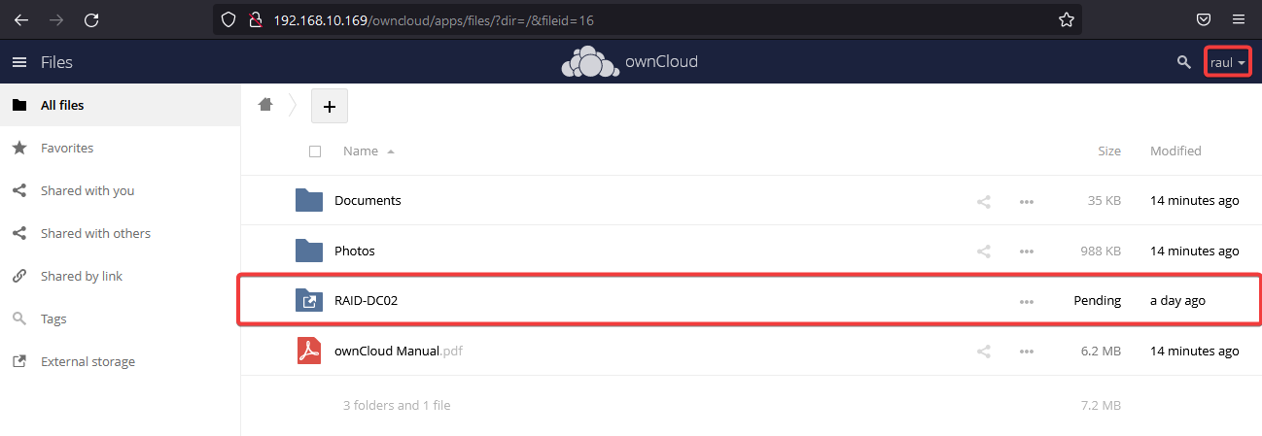
Task: Select Favorites in the sidebar
Action: [67, 149]
